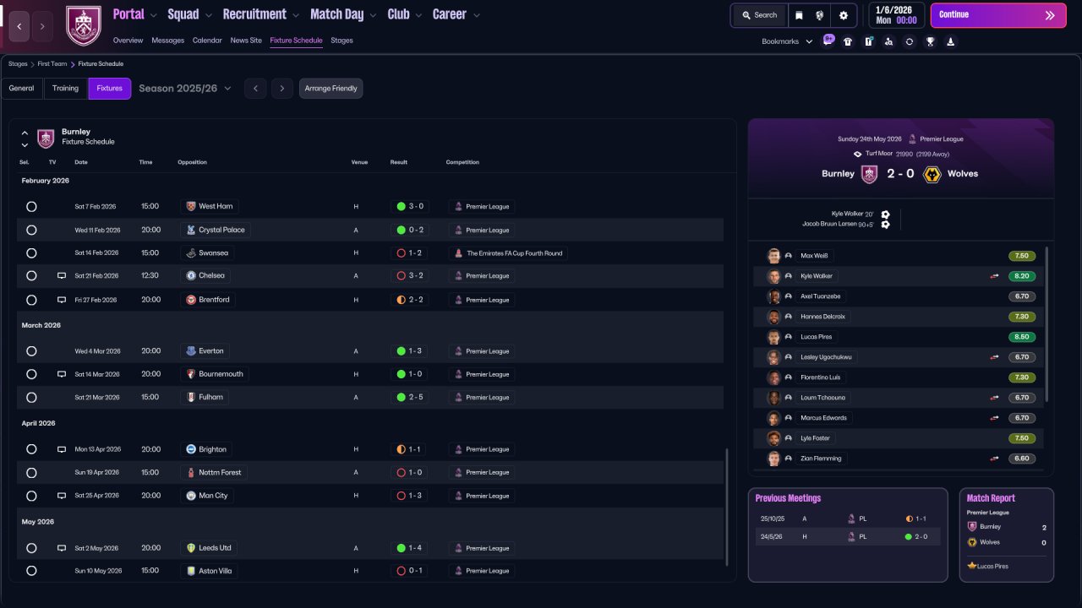
Task: Open the world globe icon near Search
Action: point(820,15)
